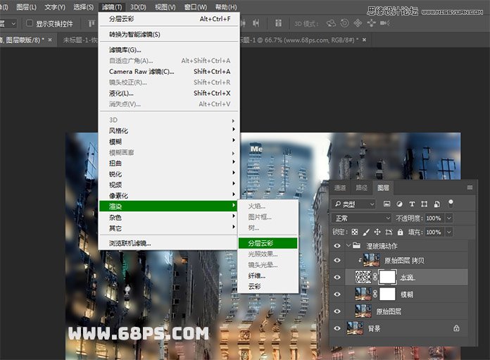Image resolution: width=490 pixels, height=360 pixels.
Task: Filter layers by type (T) icon
Action: coord(412,204)
